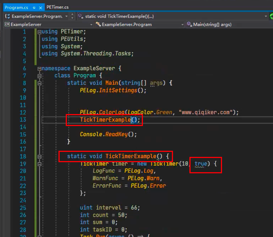Open the ExampleServer project dropdown

click(x=91, y=25)
